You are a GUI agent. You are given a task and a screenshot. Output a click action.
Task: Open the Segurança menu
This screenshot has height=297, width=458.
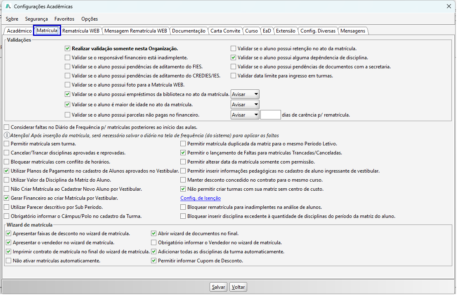pyautogui.click(x=36, y=19)
